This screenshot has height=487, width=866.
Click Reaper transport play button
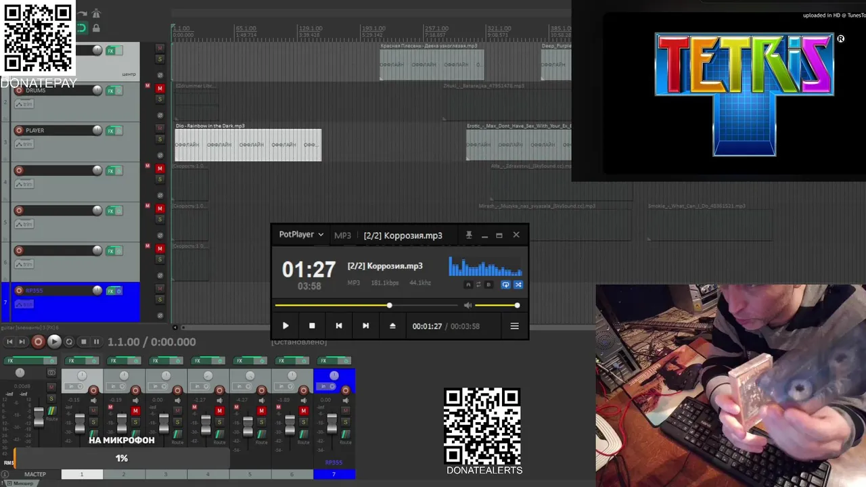pyautogui.click(x=54, y=342)
